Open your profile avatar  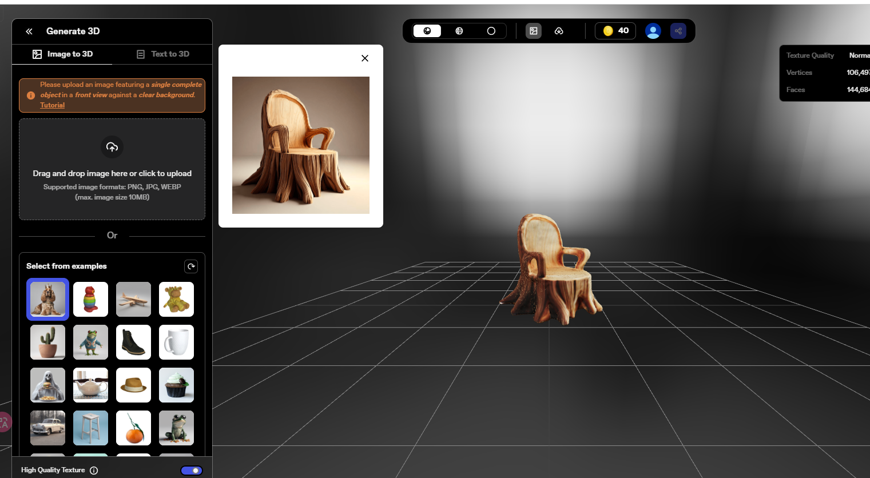(653, 30)
